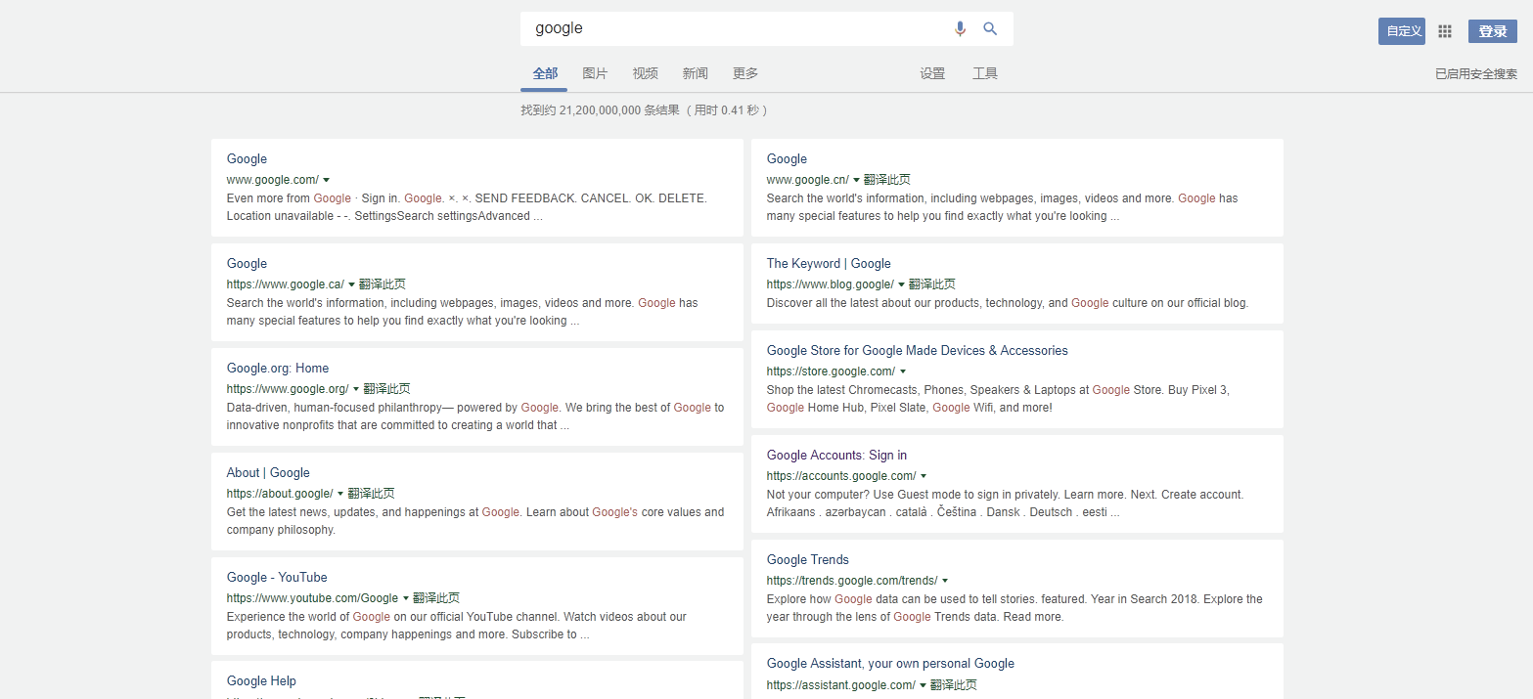Click the magnifying glass search icon
1533x699 pixels.
point(990,29)
